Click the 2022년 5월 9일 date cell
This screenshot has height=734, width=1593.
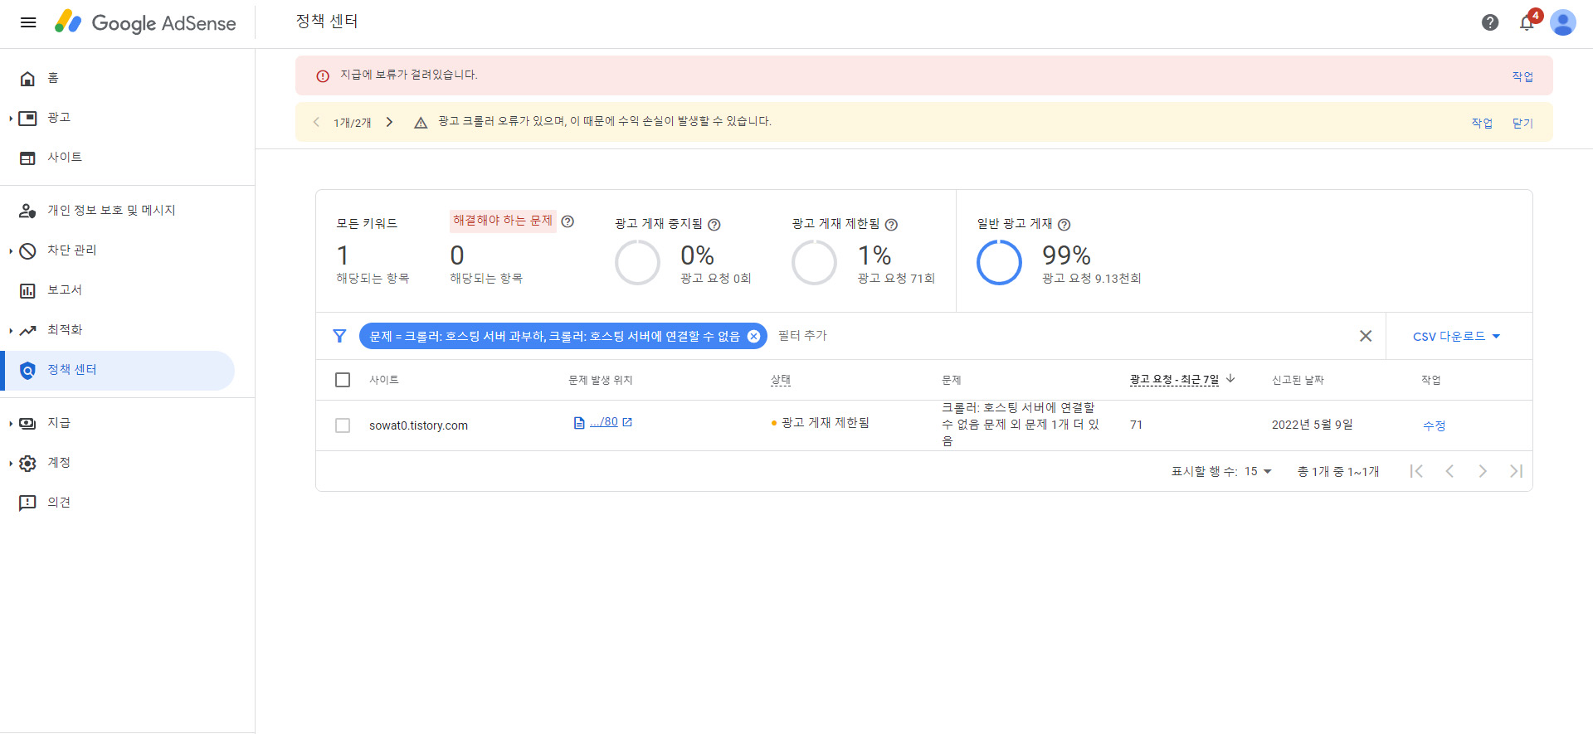(x=1312, y=425)
